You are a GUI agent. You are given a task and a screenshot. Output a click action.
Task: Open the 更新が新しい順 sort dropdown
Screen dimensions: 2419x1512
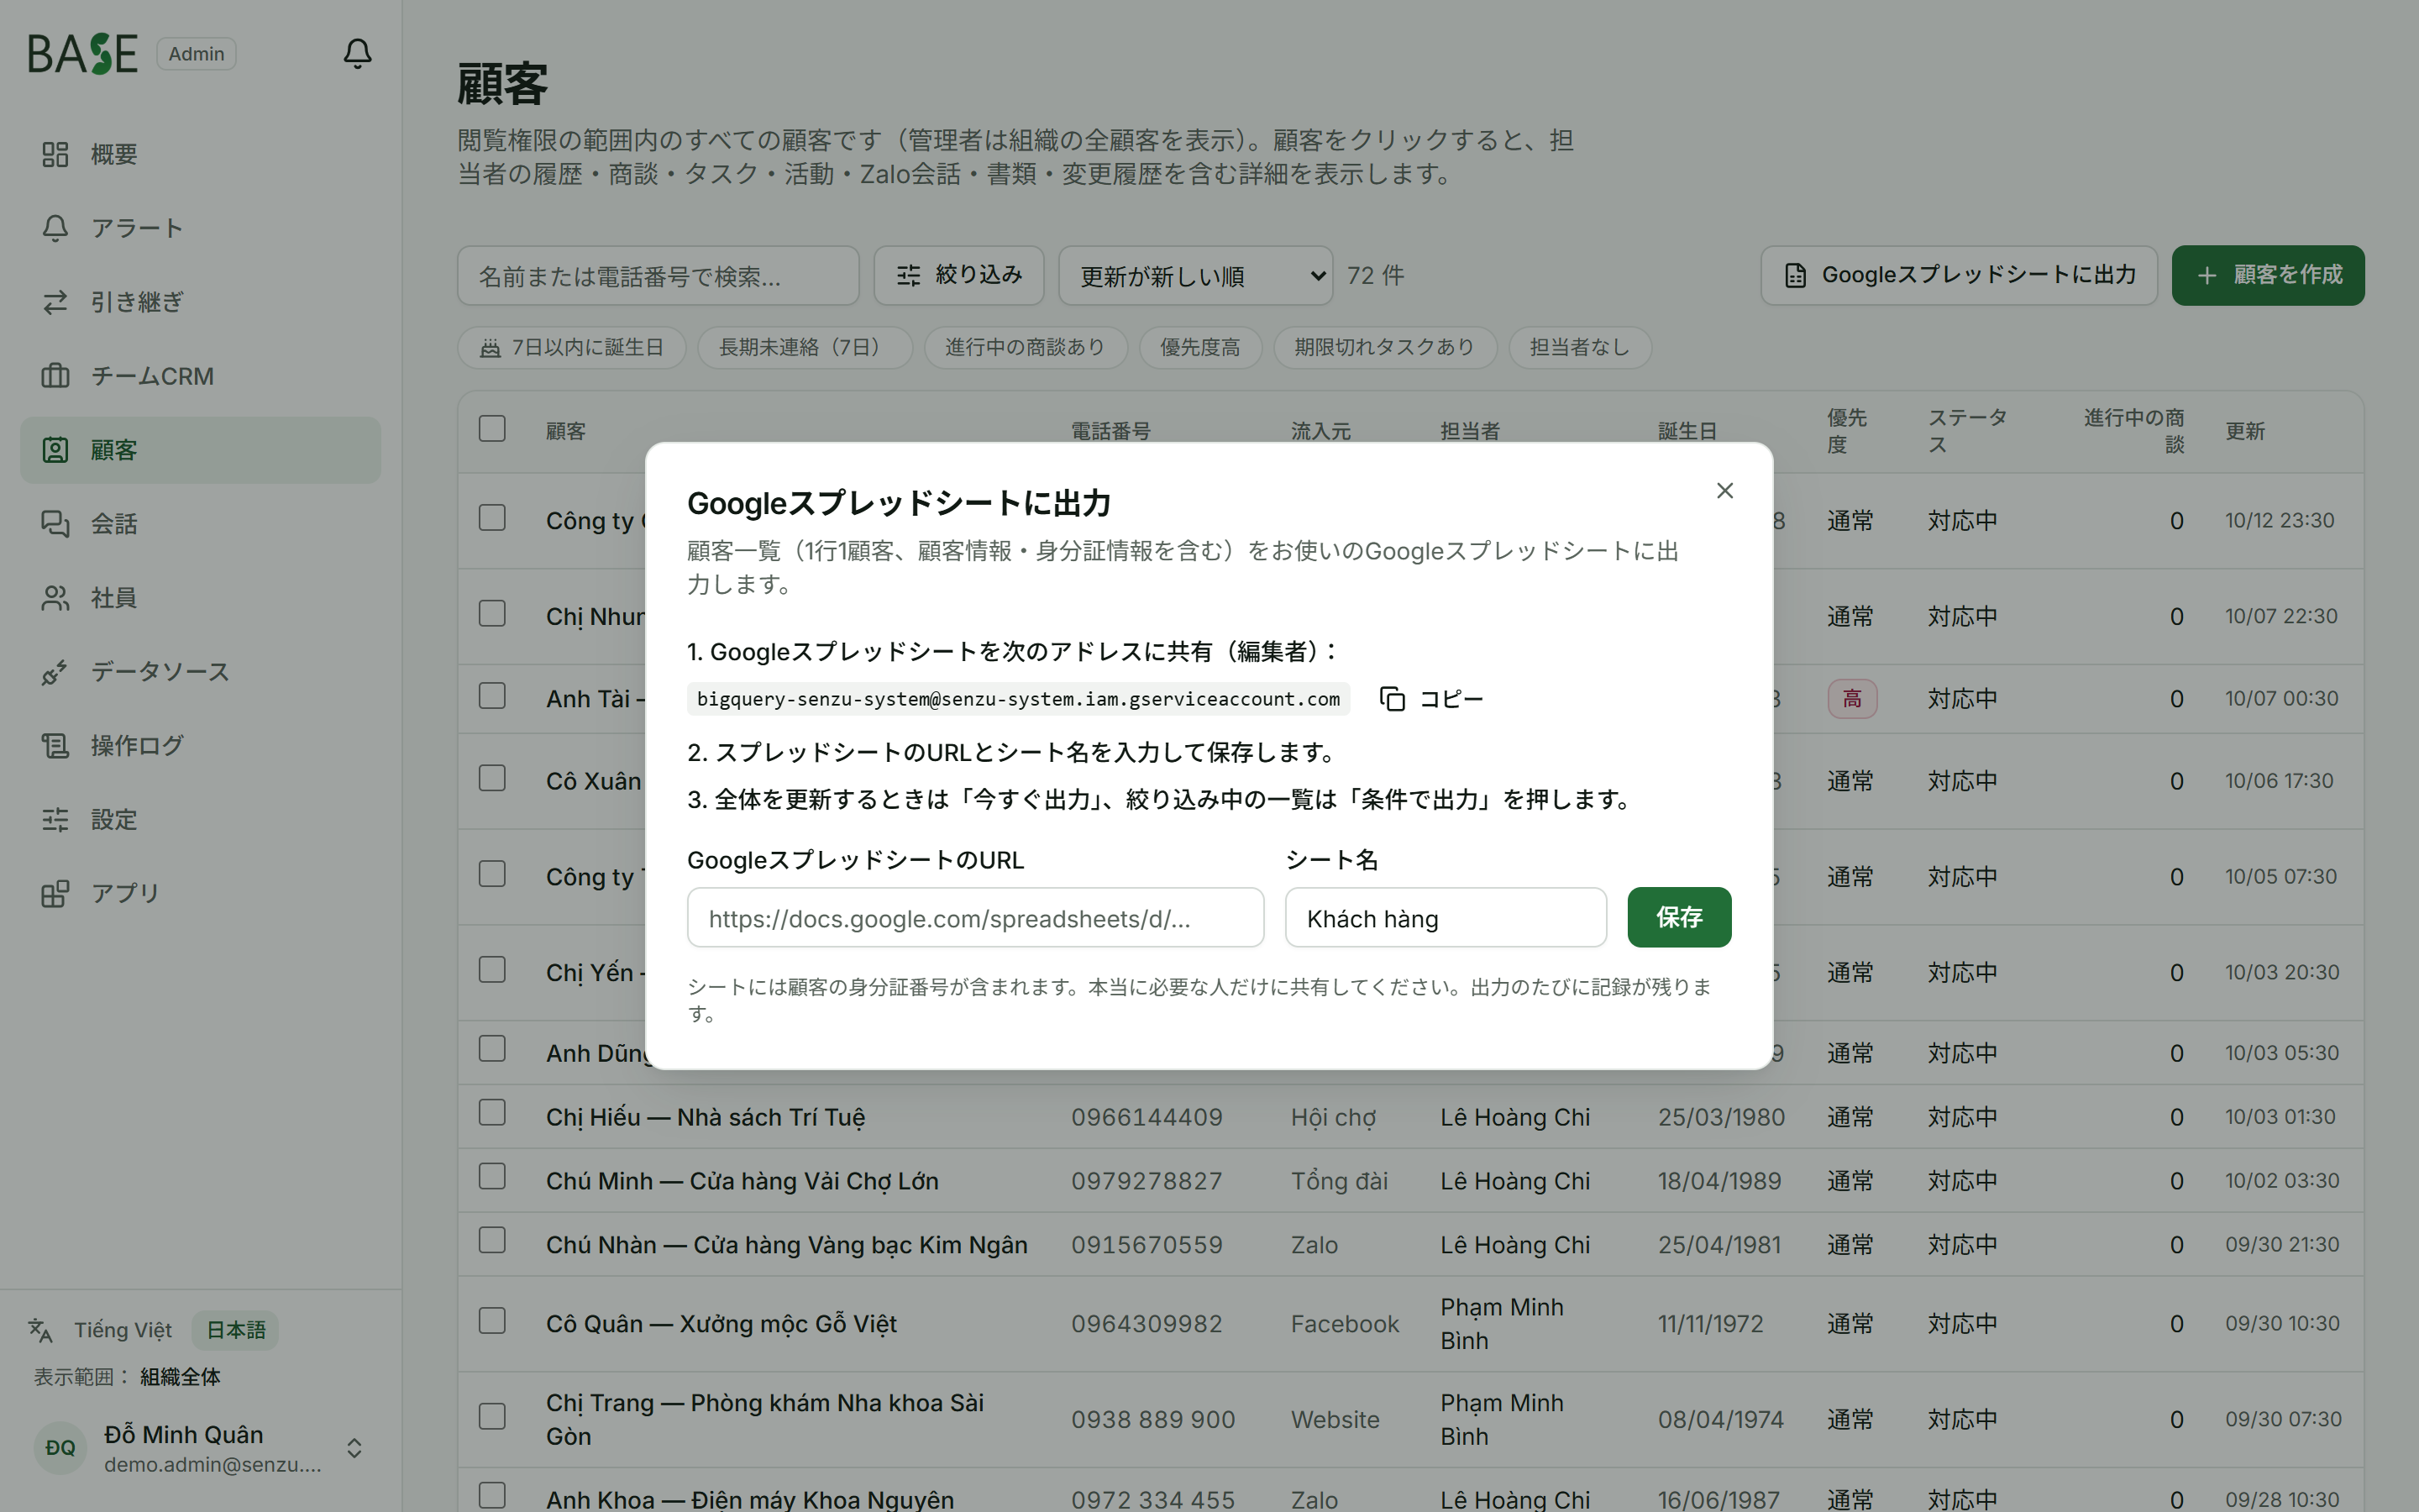pyautogui.click(x=1194, y=275)
